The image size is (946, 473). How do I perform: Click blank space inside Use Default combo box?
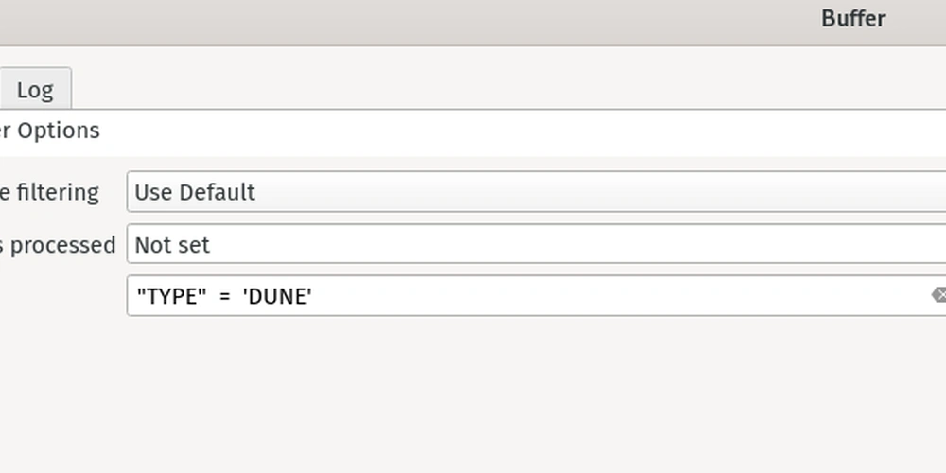(x=597, y=192)
